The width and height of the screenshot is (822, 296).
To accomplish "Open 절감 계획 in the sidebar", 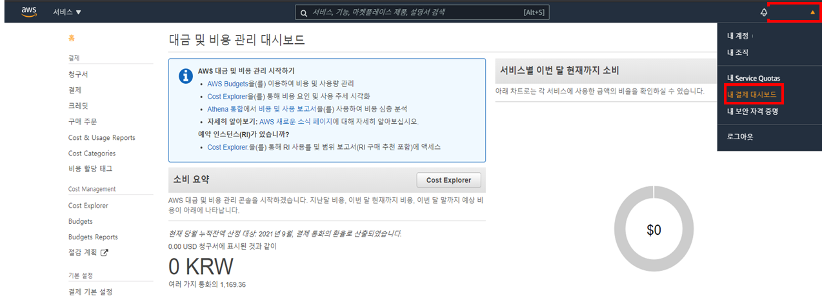I will (83, 253).
